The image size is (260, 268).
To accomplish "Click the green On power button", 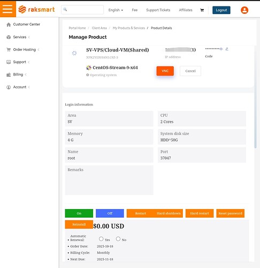I will point(79,213).
